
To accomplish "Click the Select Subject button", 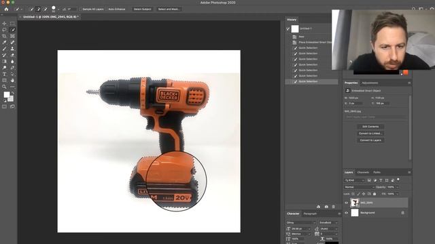I will pyautogui.click(x=142, y=9).
